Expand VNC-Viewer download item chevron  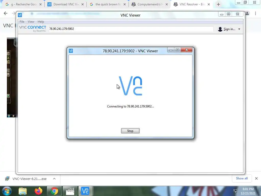pos(54,179)
